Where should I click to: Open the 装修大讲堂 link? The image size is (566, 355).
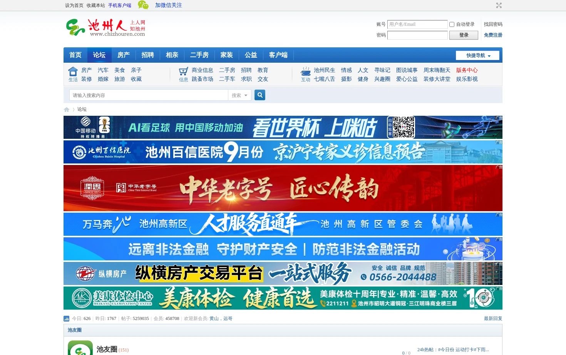click(437, 79)
